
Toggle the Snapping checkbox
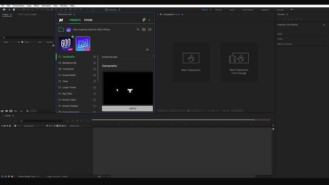click(x=106, y=10)
